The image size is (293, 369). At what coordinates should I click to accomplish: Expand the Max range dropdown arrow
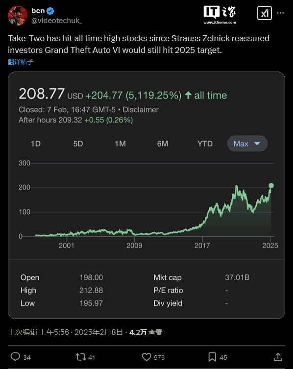click(257, 144)
